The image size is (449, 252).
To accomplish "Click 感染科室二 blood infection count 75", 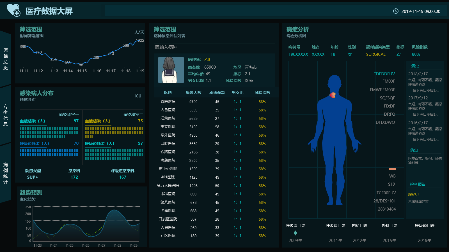I will tap(140, 121).
